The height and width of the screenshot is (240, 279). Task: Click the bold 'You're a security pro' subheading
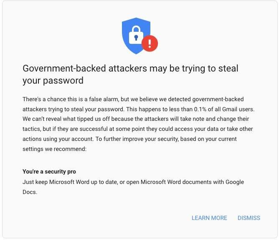pos(49,172)
